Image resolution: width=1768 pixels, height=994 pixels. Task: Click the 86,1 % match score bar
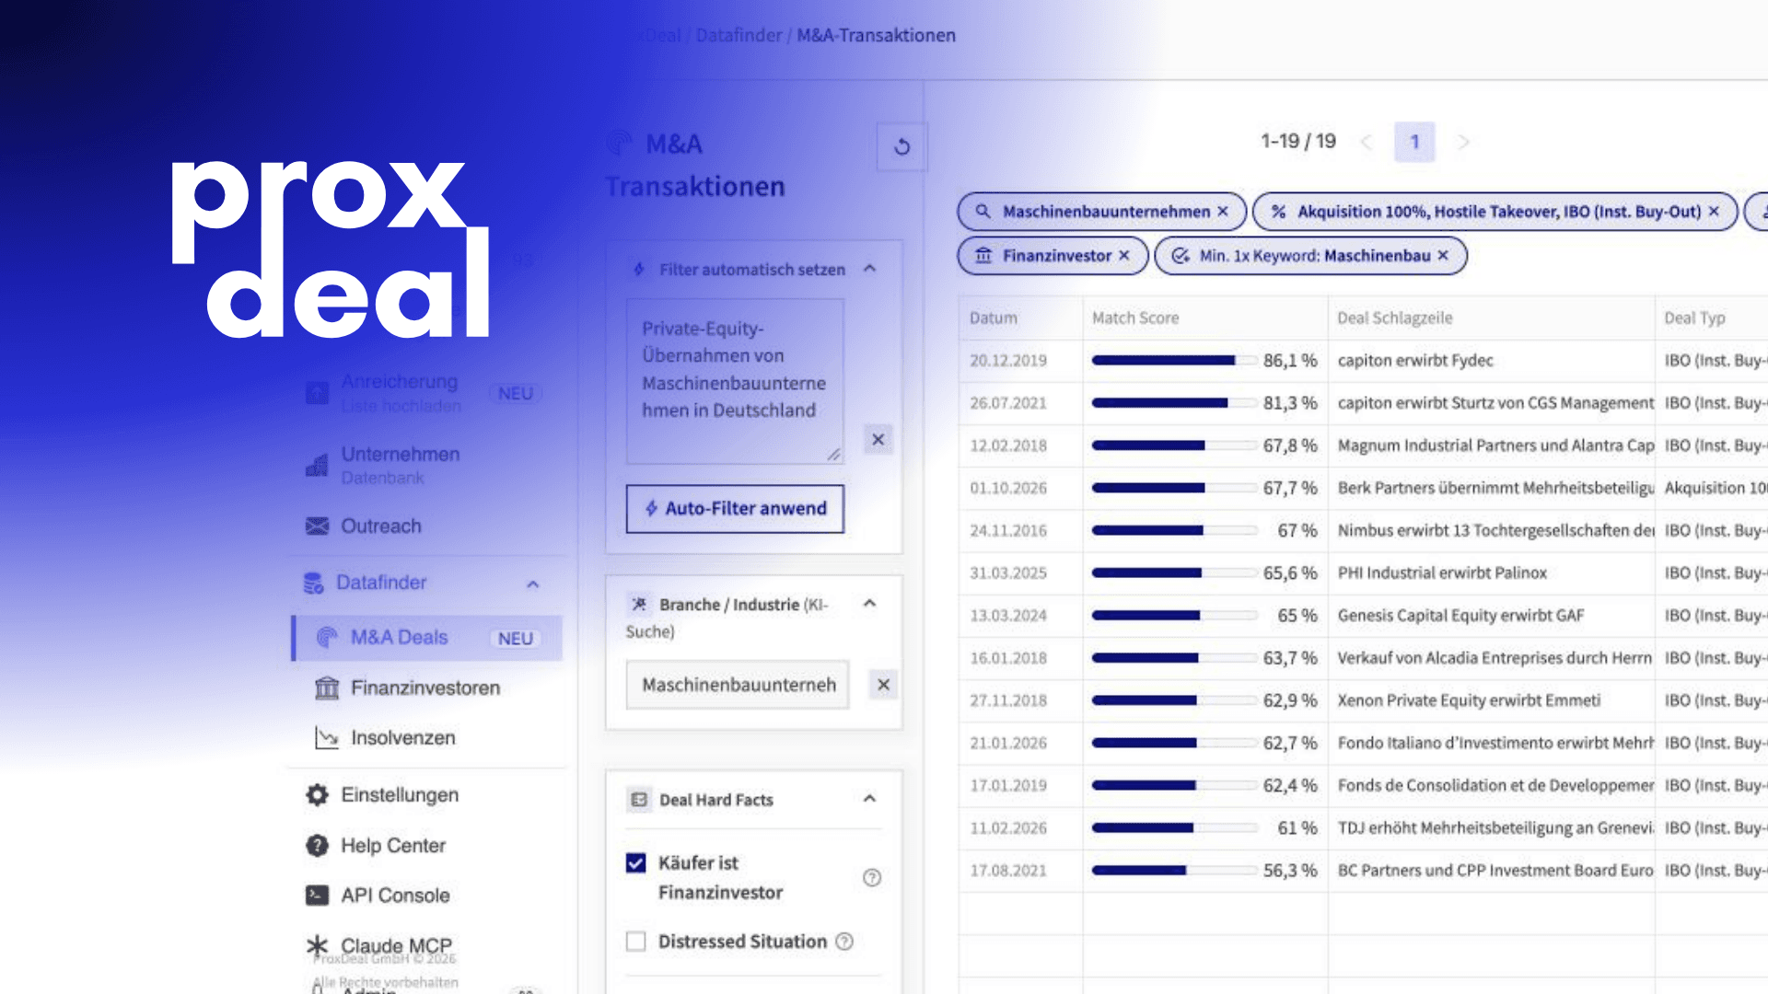1175,361
